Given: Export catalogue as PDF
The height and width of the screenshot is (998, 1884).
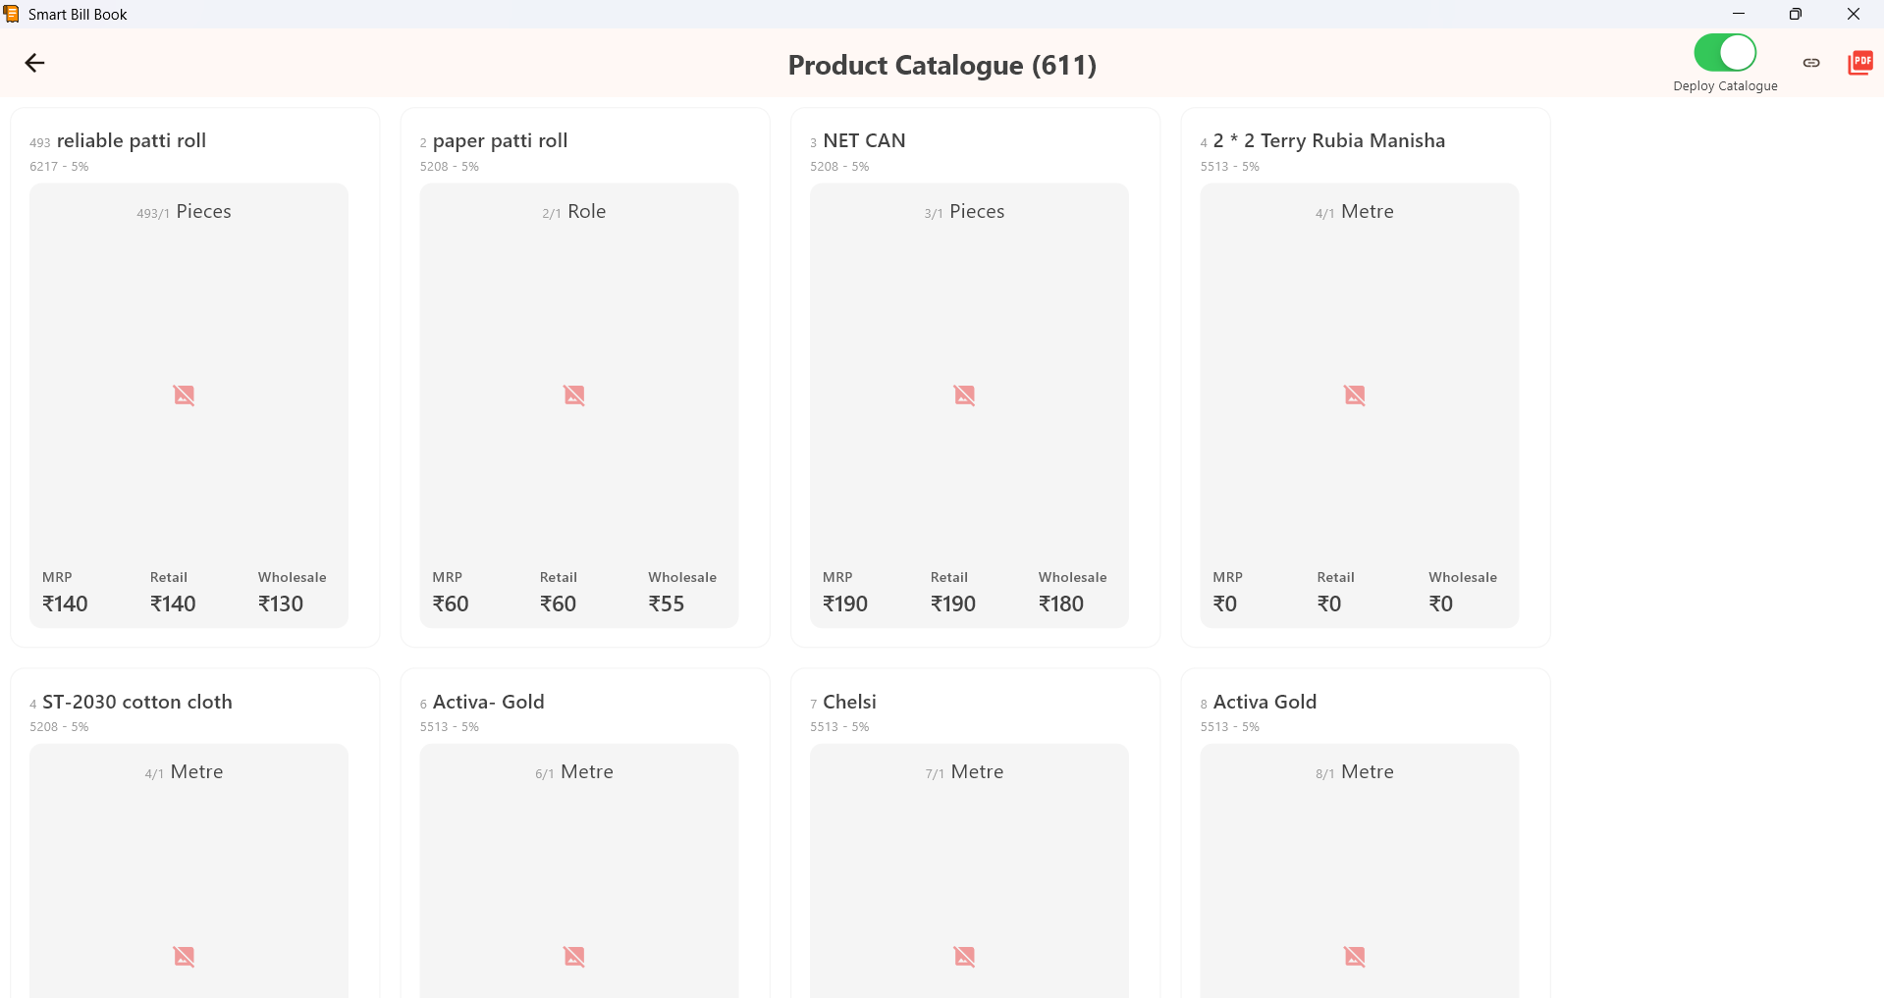Looking at the screenshot, I should click(1859, 63).
